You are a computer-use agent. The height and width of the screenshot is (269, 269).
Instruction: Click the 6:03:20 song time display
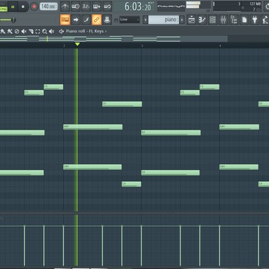click(x=138, y=6)
